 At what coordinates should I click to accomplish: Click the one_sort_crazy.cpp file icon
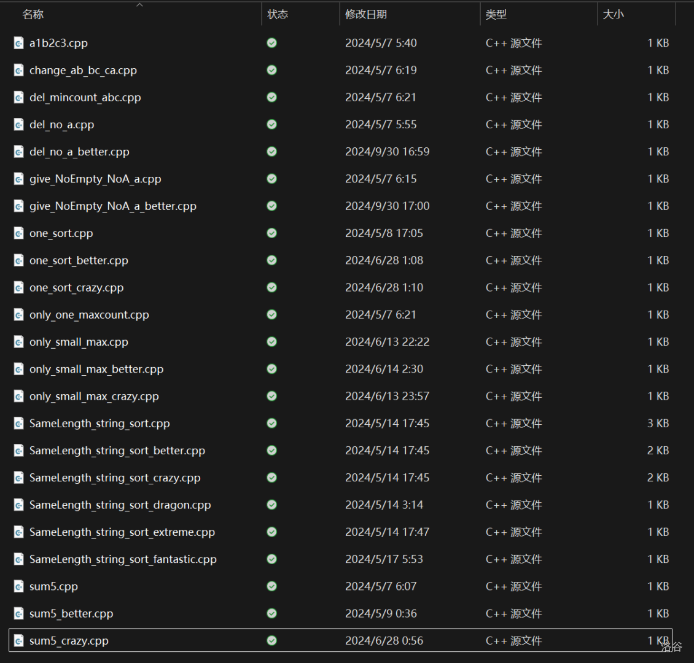tap(19, 288)
